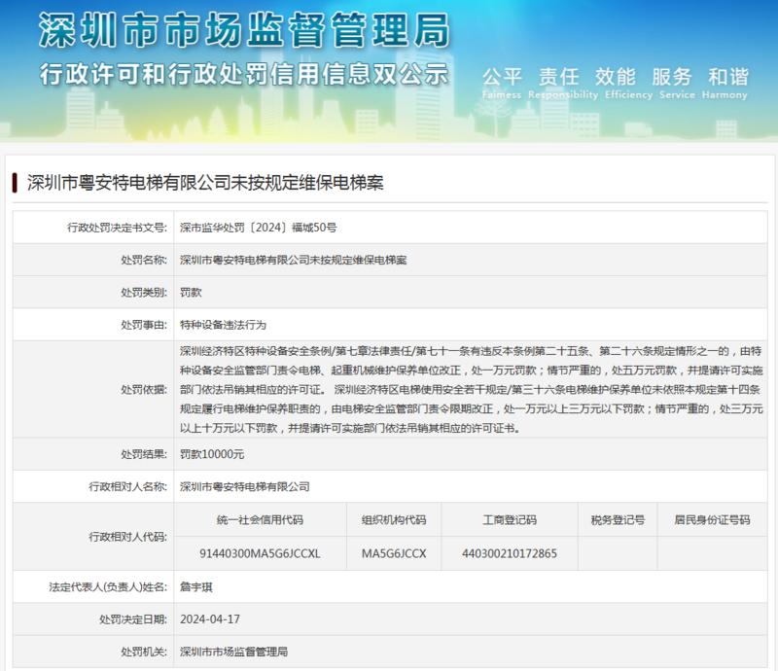Click the banner slogan 服务 Service
This screenshot has width=778, height=671.
[x=677, y=83]
